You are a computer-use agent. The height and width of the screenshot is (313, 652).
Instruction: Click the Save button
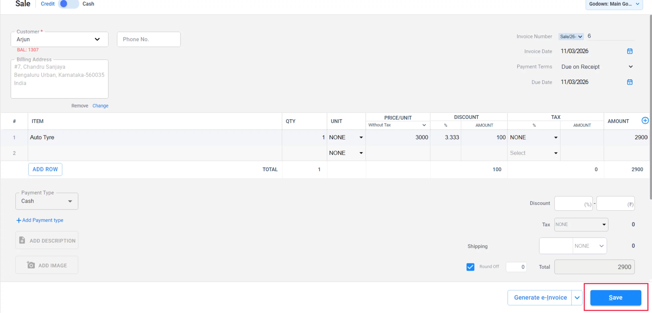point(616,297)
